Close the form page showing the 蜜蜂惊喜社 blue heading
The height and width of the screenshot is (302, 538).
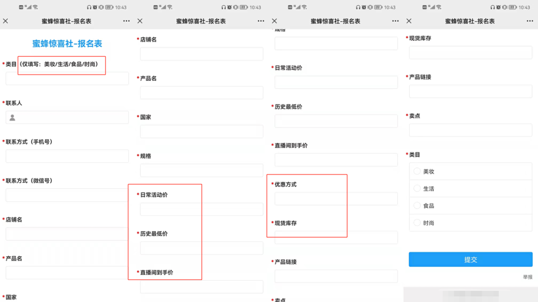point(5,21)
